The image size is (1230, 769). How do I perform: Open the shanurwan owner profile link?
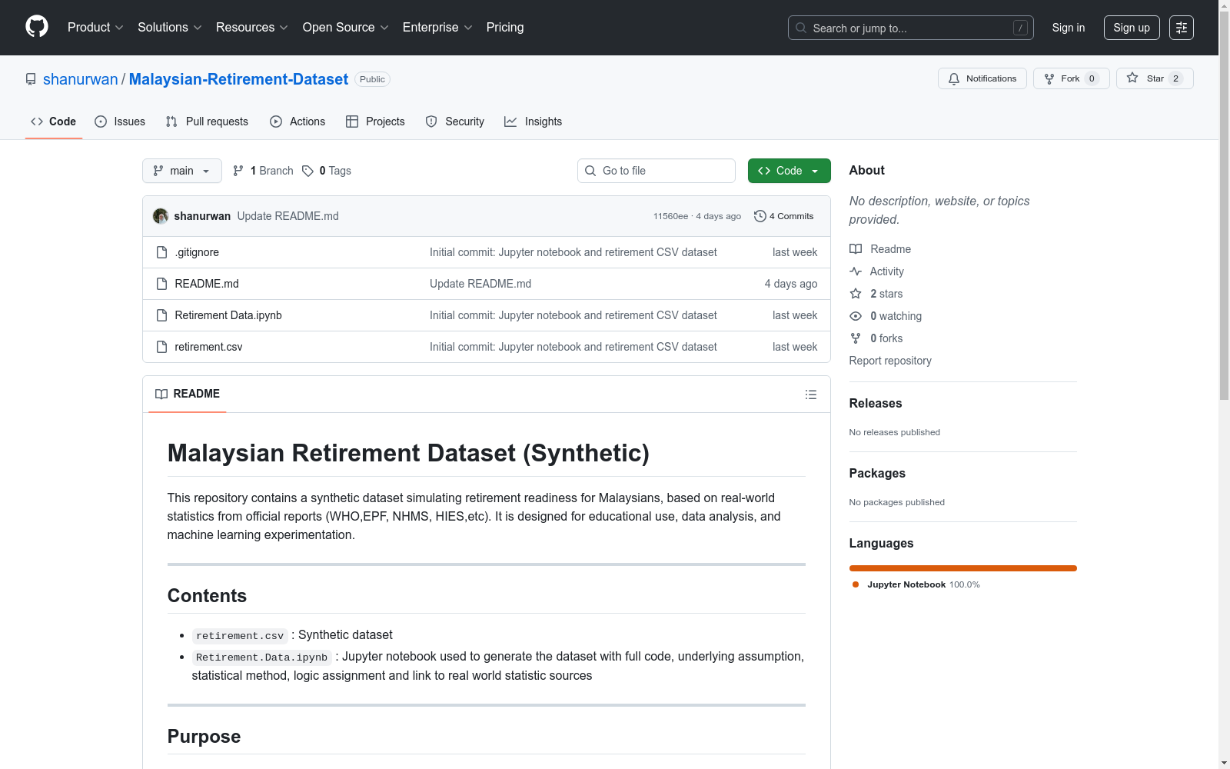(x=81, y=79)
